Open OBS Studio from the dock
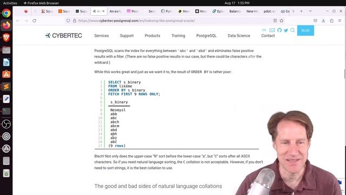 [6, 124]
